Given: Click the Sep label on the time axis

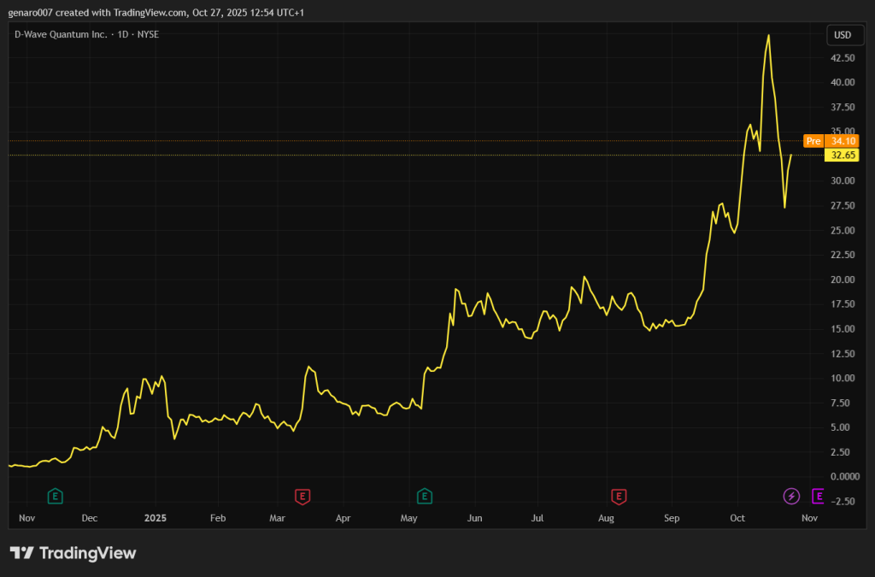Looking at the screenshot, I should pos(672,518).
